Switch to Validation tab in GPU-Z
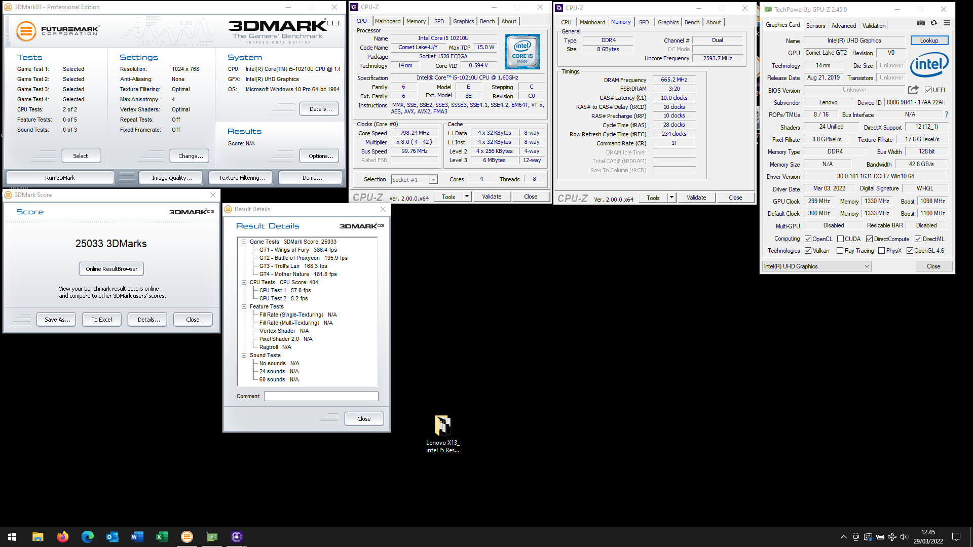 [874, 26]
